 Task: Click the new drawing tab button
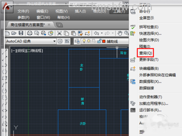59,25
